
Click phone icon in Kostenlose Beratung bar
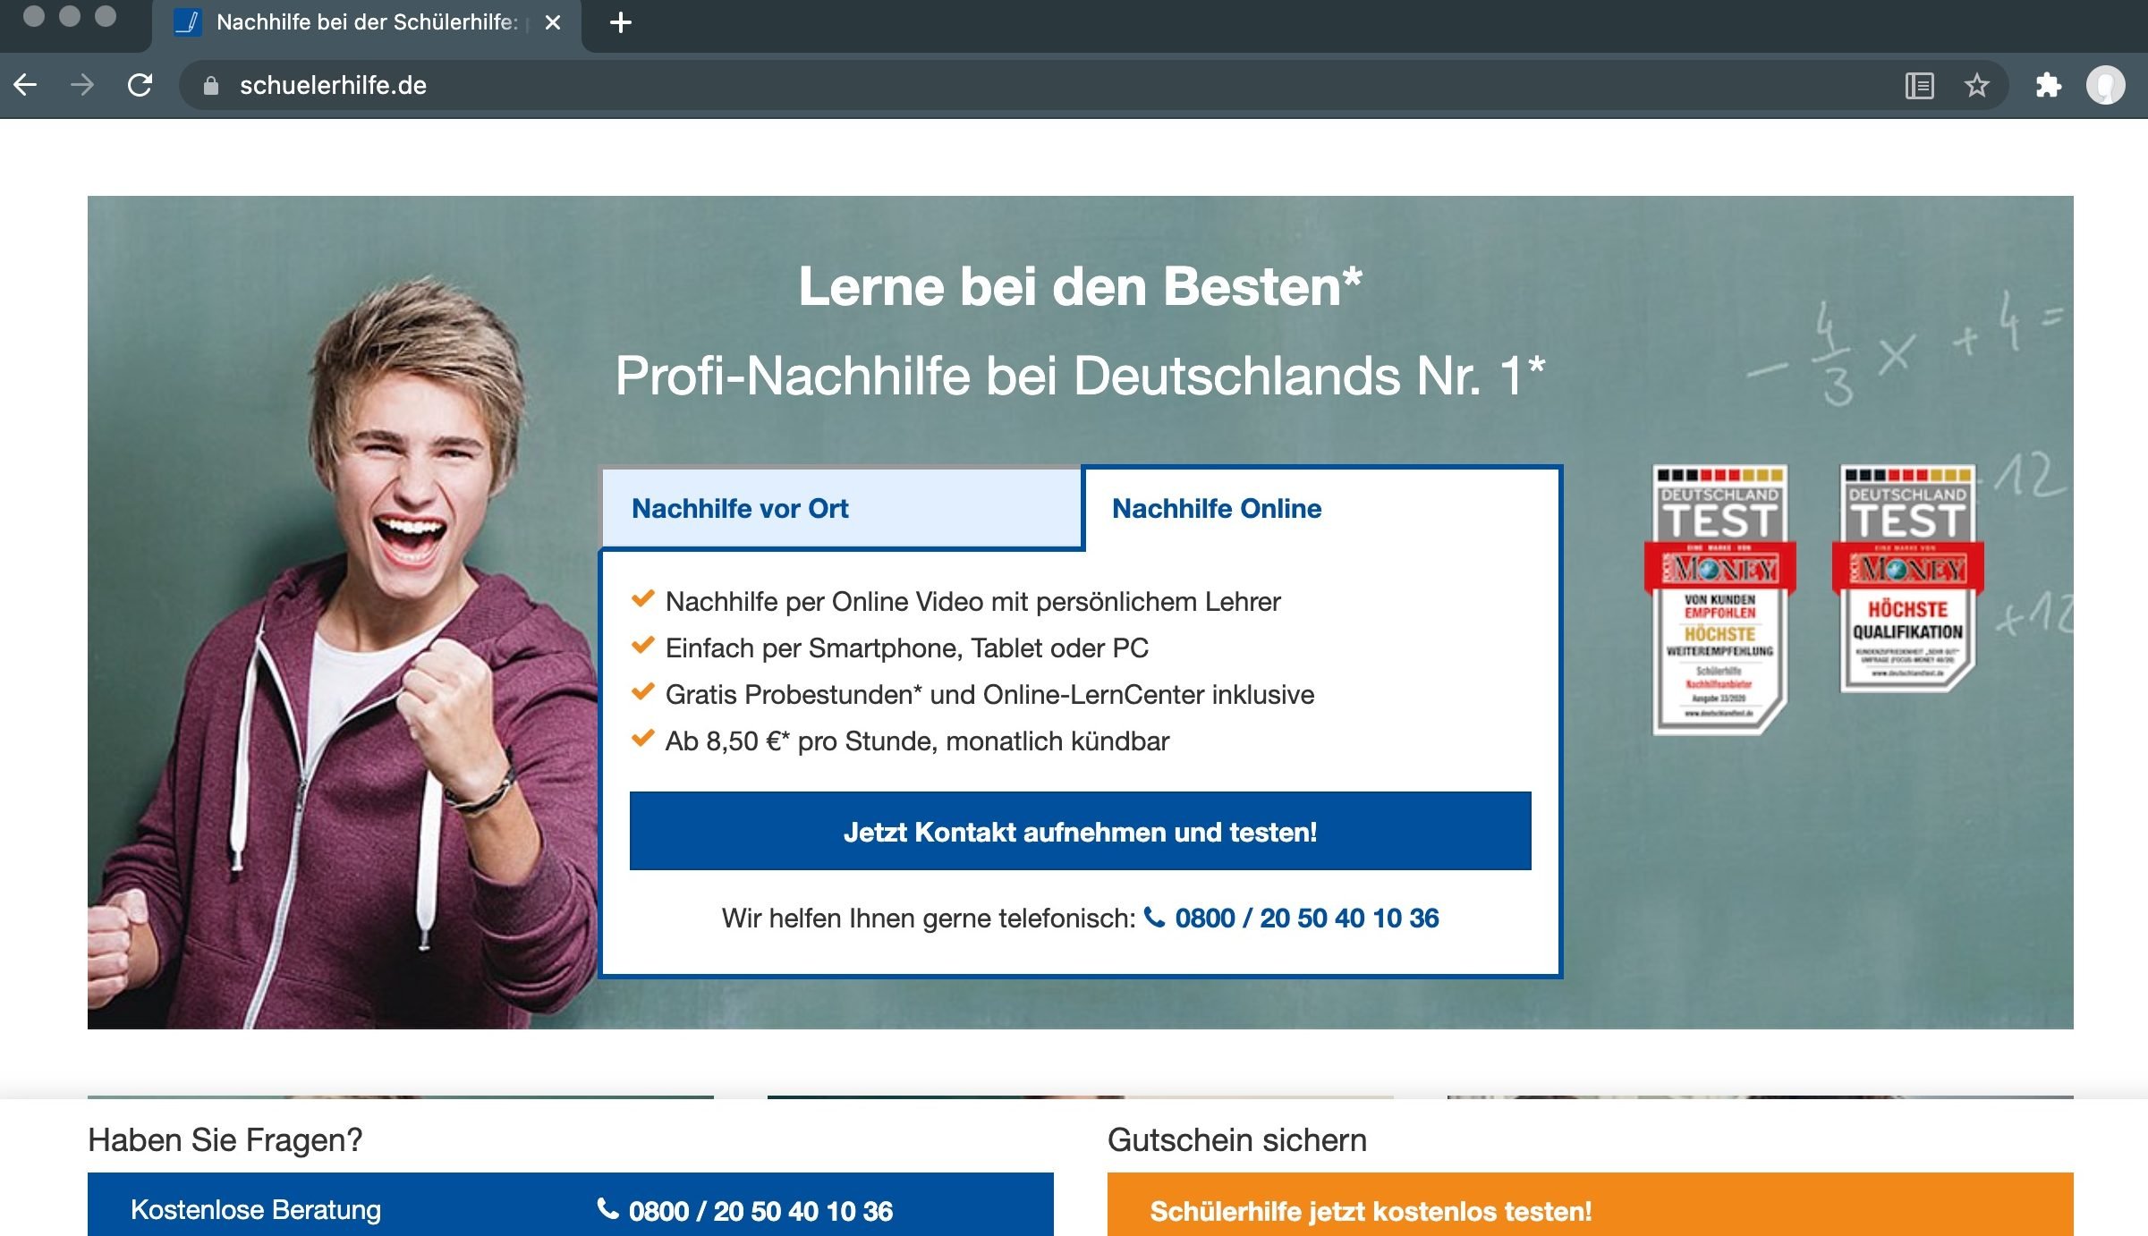607,1209
